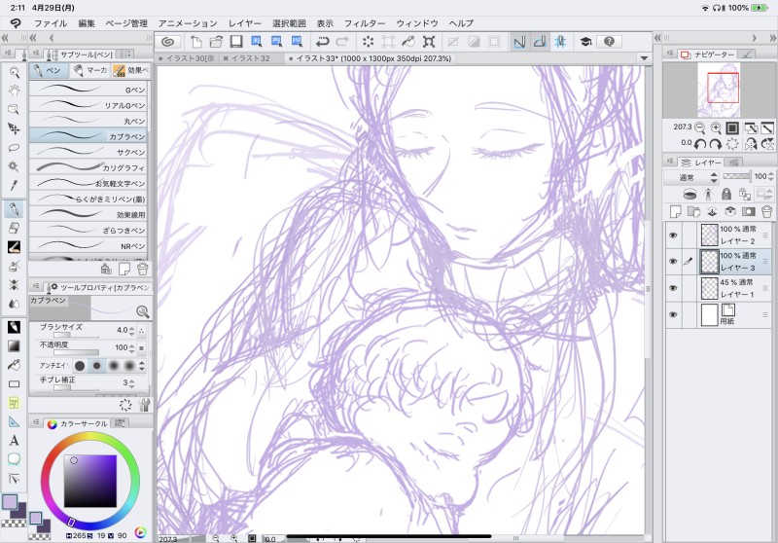Open the help question mark
Screen dimensions: 778x543
click(x=610, y=42)
